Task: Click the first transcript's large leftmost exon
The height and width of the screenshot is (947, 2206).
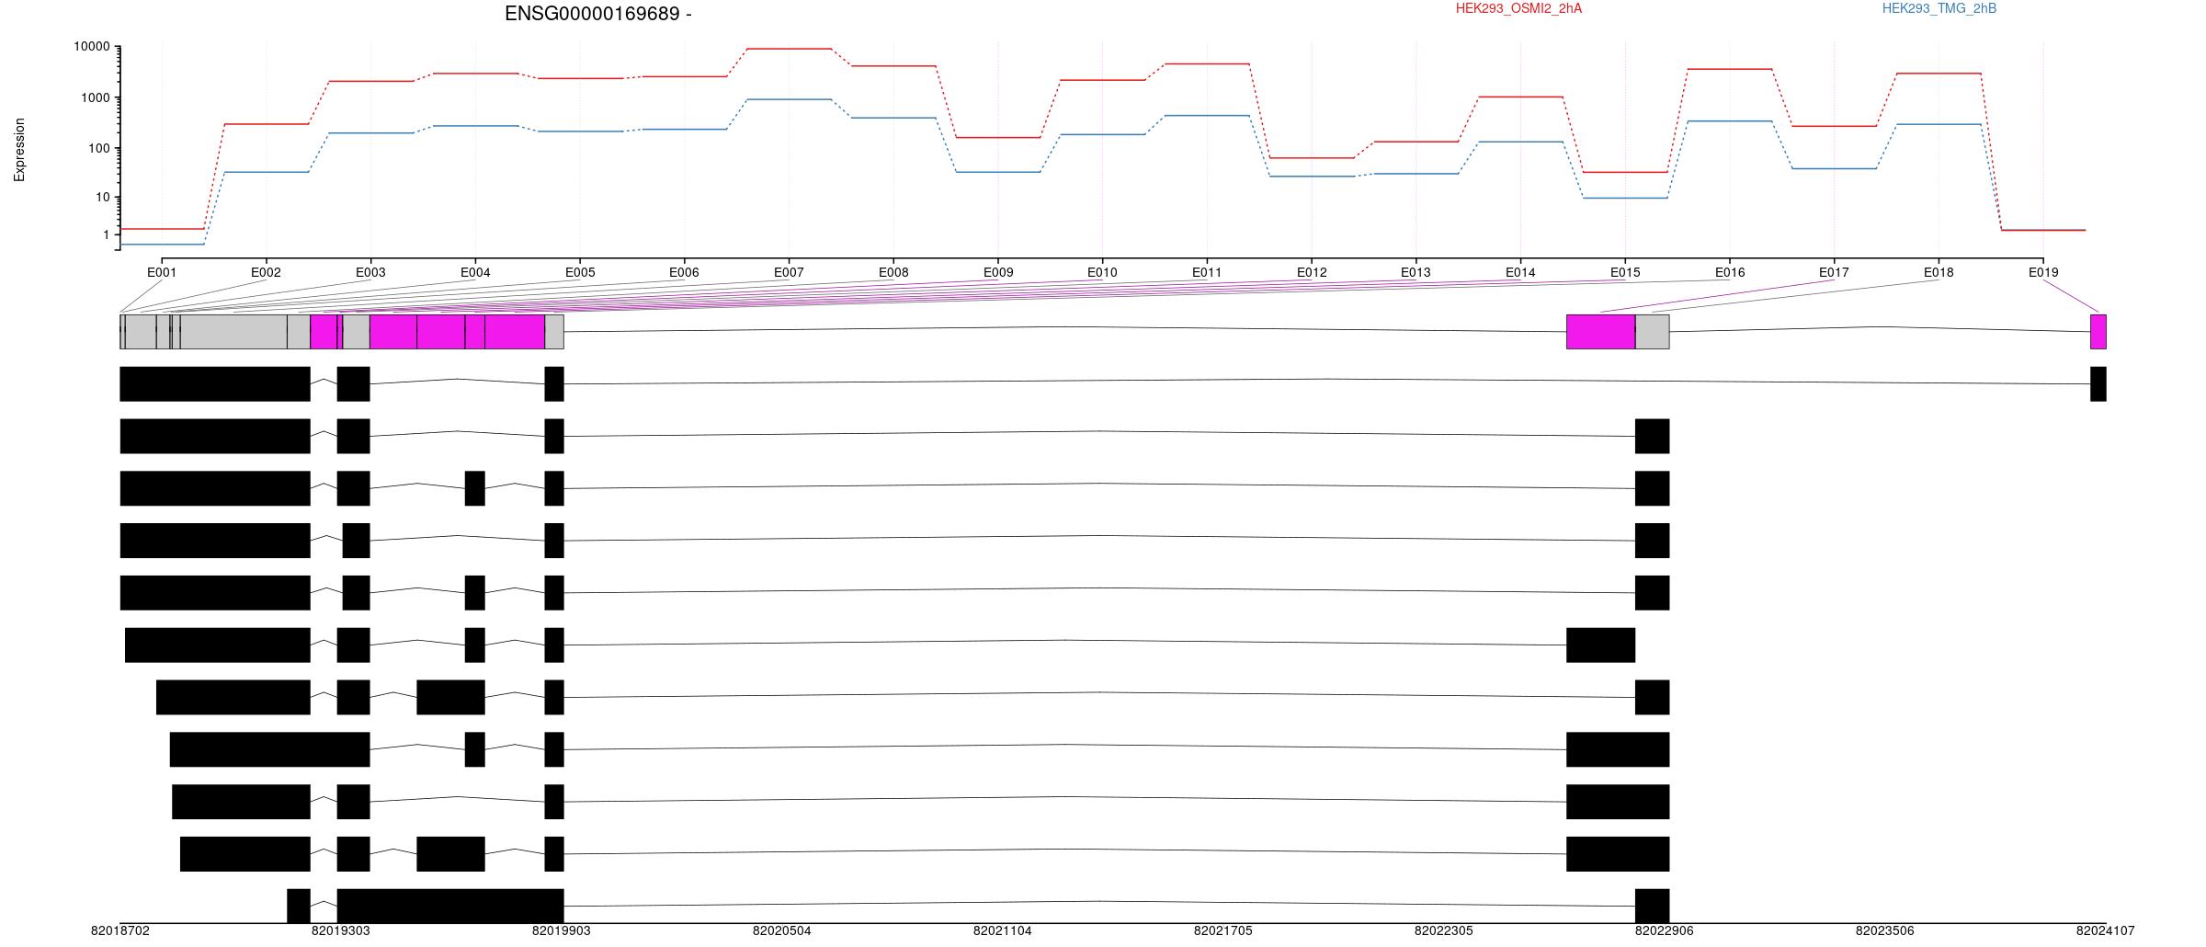Action: [x=215, y=384]
